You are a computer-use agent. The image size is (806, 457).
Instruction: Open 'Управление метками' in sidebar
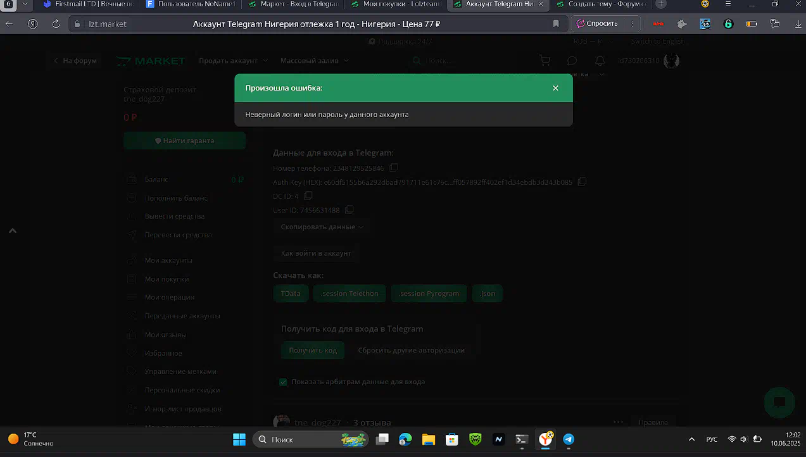coord(180,372)
